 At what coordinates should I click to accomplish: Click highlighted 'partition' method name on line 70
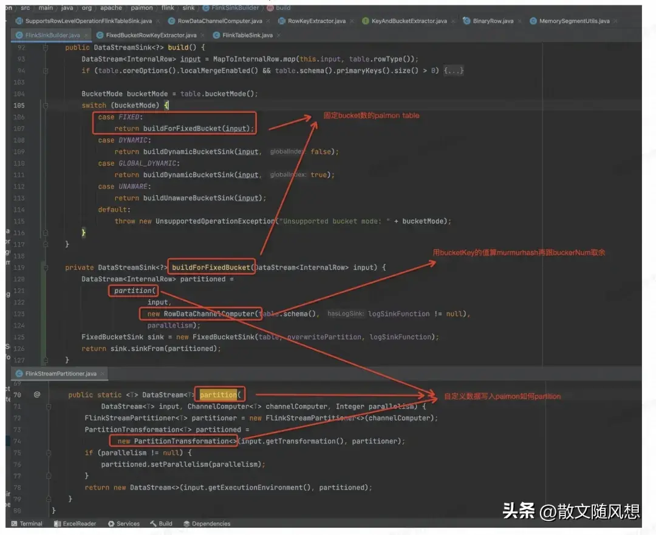tap(218, 395)
